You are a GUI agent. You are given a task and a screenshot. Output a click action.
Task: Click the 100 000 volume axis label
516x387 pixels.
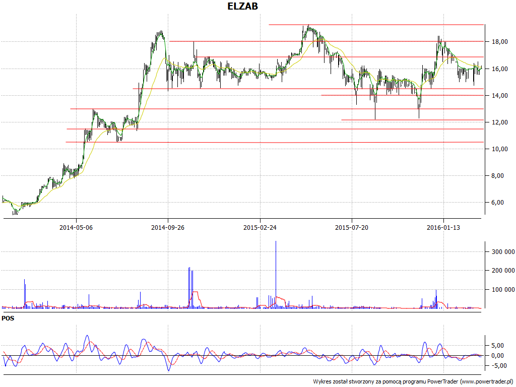[x=503, y=290]
